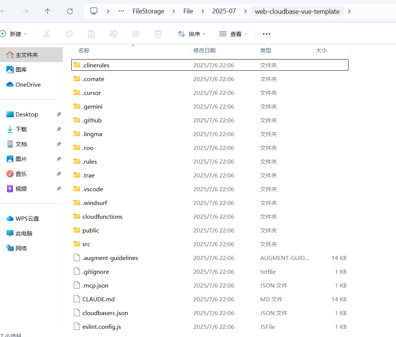Viewport: 396px width, 337px height.
Task: Click the CLAUDE.md file icon
Action: pos(77,299)
